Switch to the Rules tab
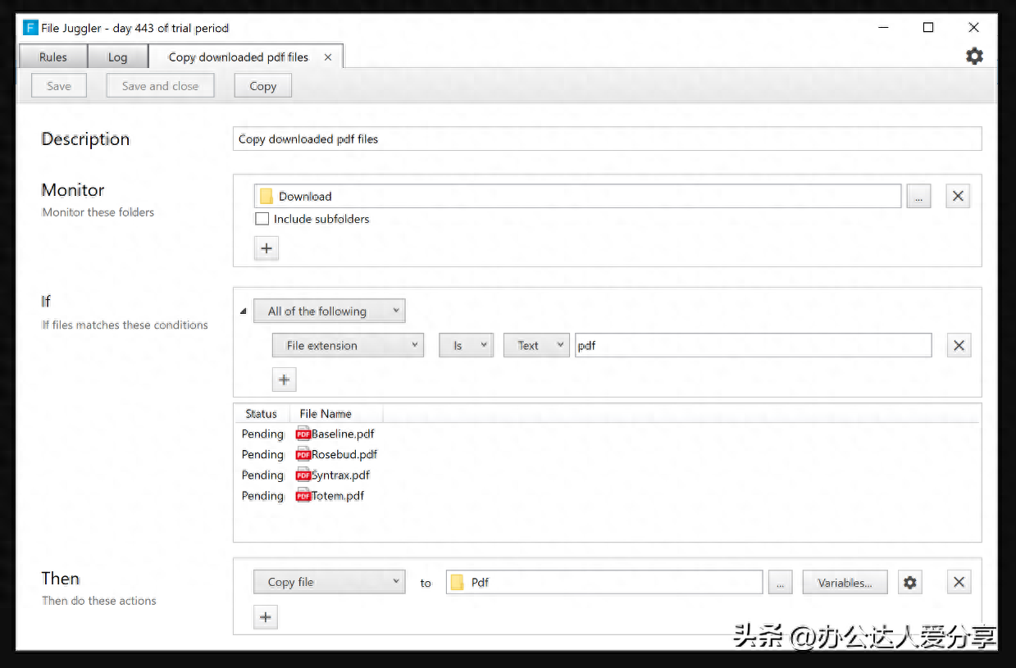 click(x=53, y=57)
